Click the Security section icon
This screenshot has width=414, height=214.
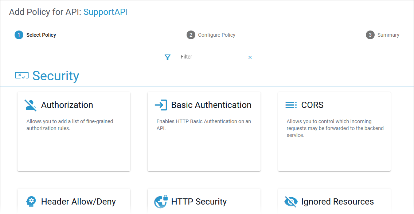[22, 76]
